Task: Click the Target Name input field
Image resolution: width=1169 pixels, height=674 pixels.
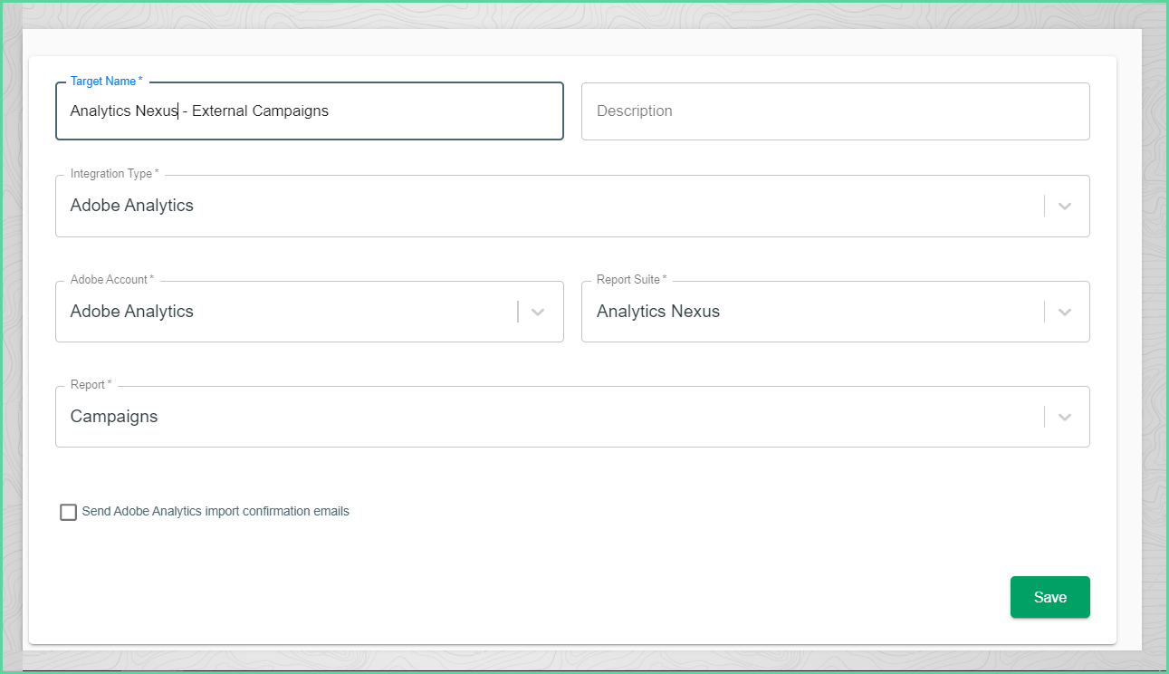Action: click(310, 111)
